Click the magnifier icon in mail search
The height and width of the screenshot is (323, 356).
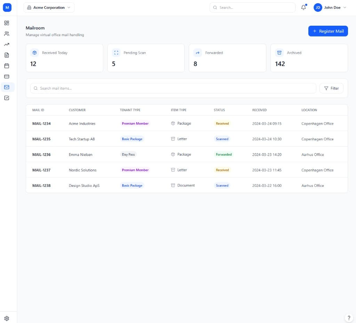click(x=36, y=88)
